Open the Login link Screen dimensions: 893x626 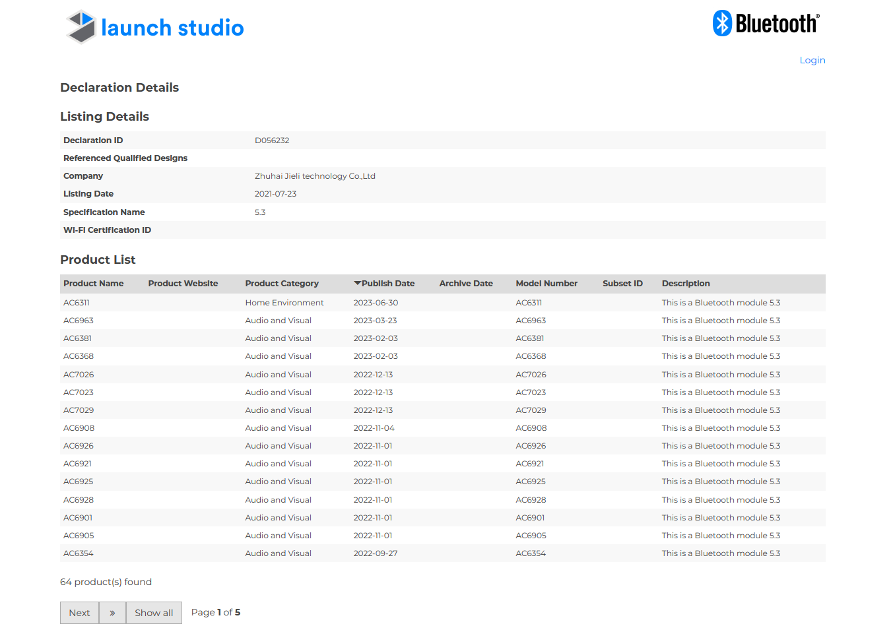pos(812,60)
